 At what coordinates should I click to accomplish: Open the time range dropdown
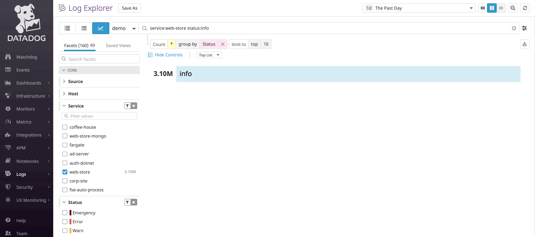coord(419,8)
